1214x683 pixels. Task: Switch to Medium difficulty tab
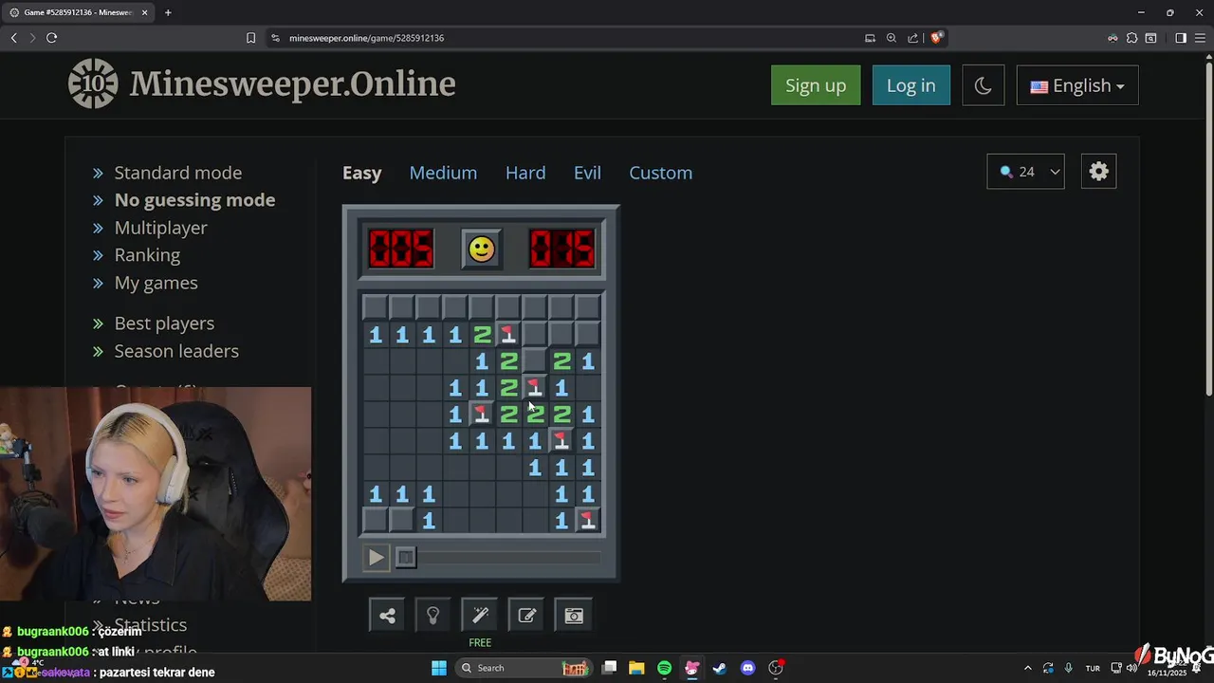tap(443, 173)
